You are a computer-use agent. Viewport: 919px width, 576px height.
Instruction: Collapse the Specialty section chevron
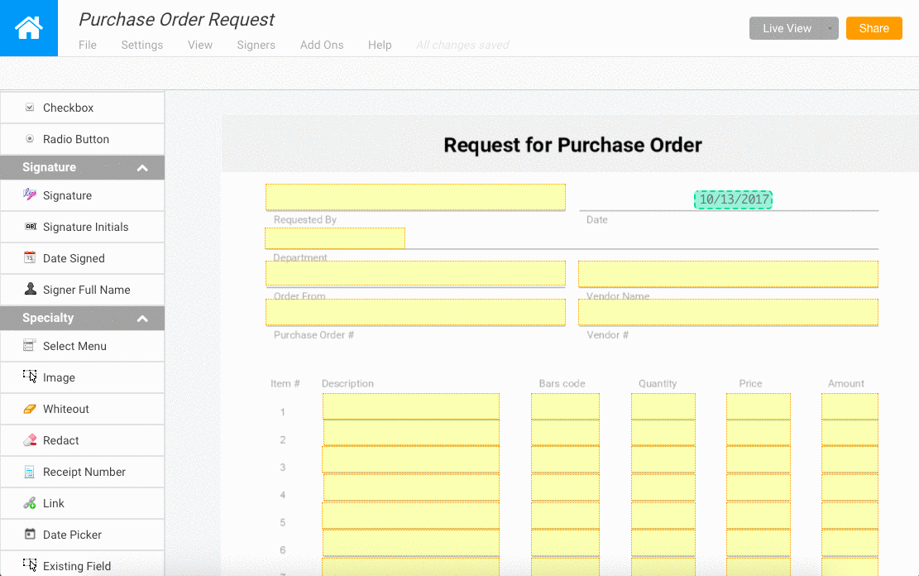coord(142,319)
